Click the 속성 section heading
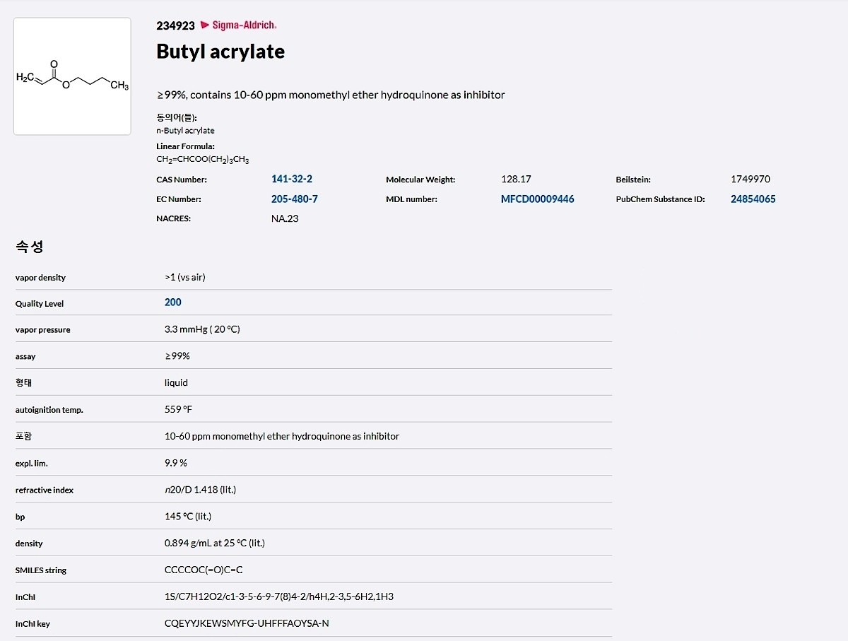848x641 pixels. [x=30, y=247]
